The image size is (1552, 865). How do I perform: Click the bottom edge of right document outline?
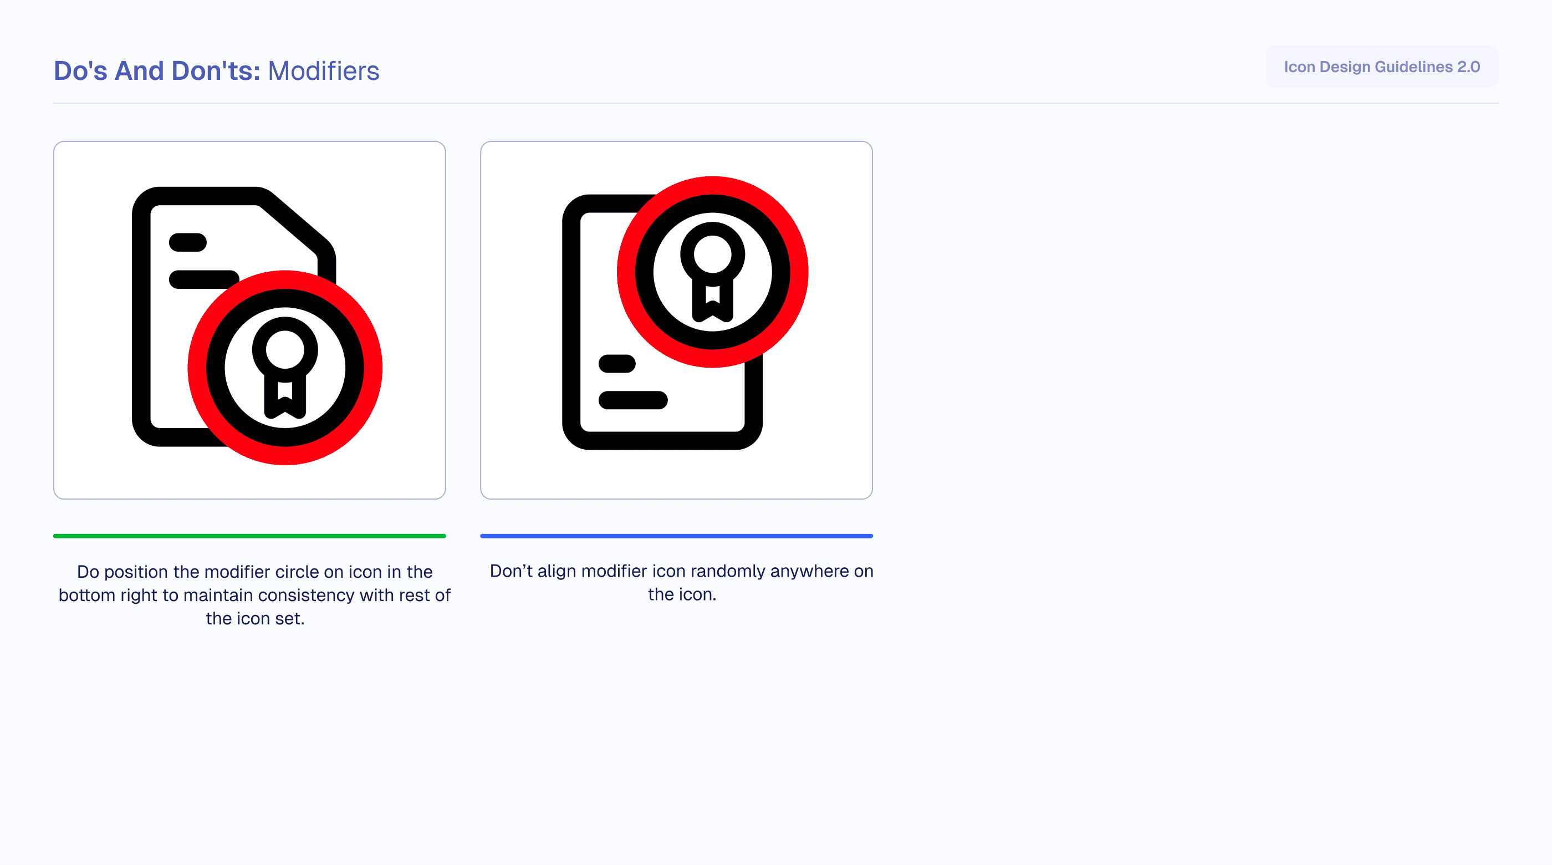click(663, 440)
